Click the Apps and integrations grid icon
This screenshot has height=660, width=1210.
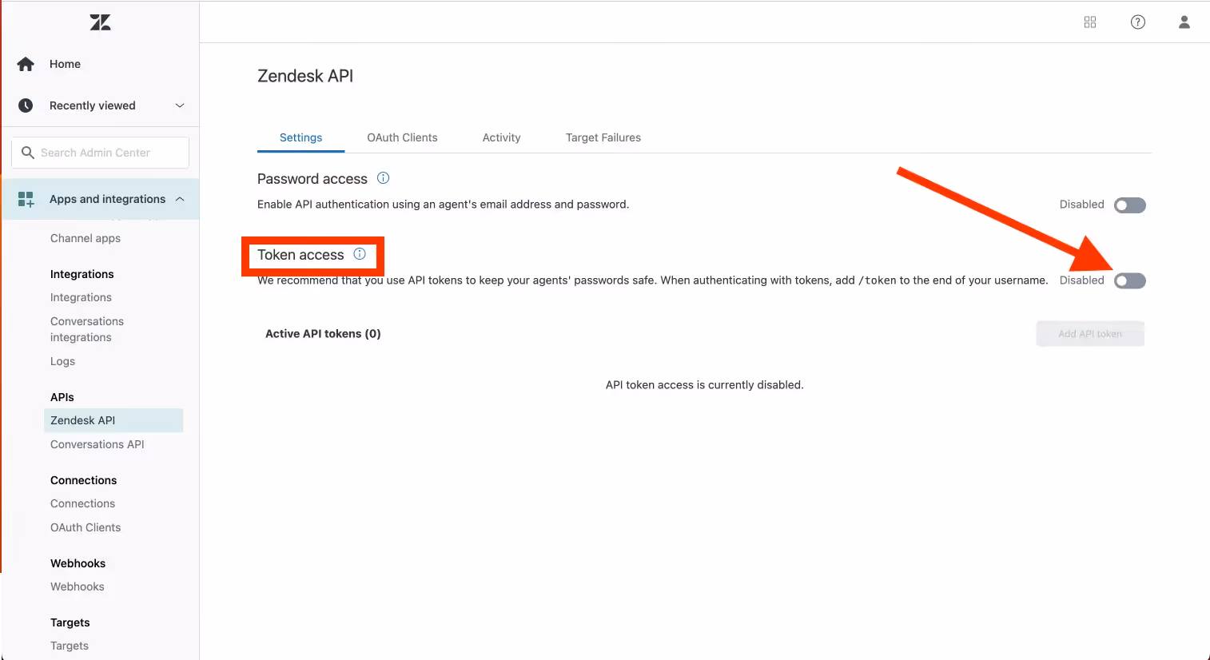26,199
